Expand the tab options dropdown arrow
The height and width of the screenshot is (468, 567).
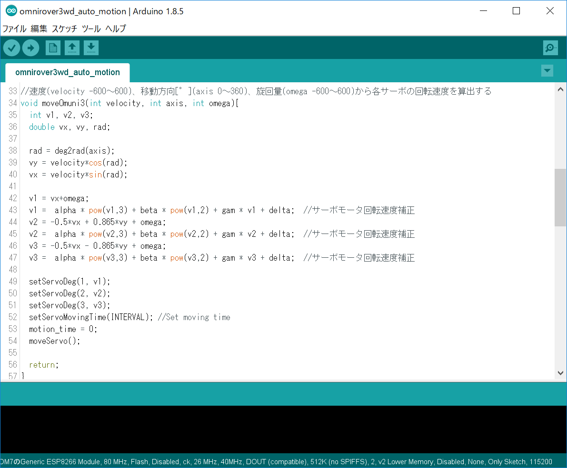click(547, 70)
